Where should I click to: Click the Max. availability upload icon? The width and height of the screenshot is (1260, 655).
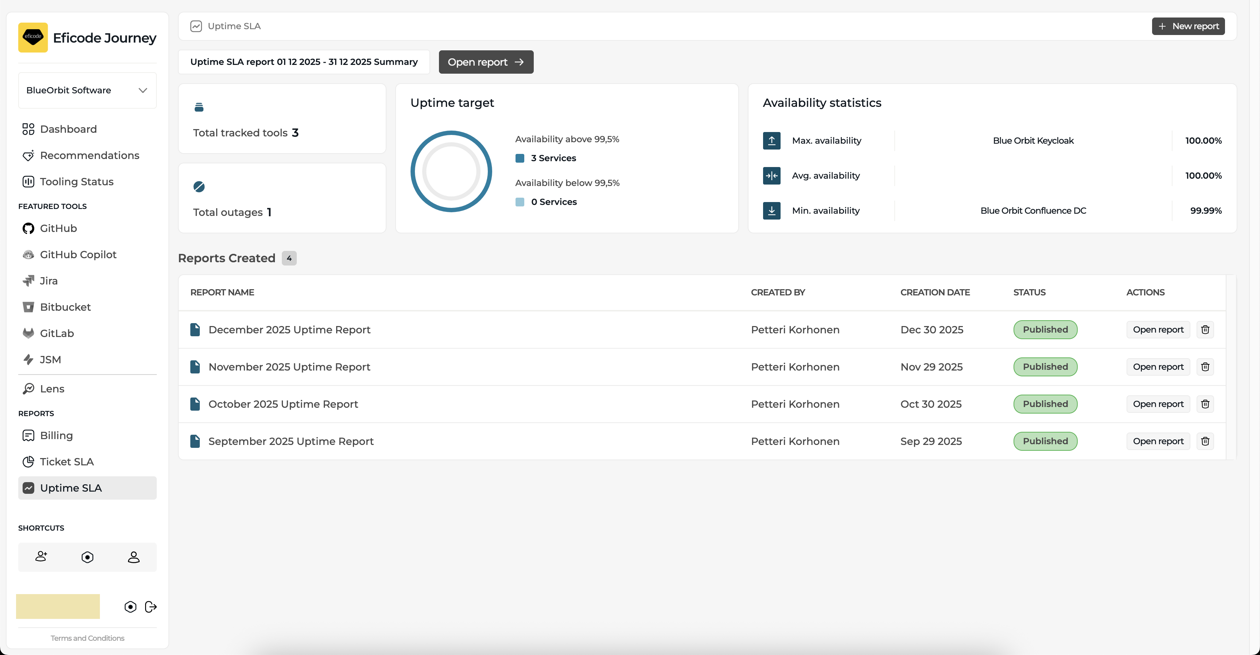coord(771,140)
